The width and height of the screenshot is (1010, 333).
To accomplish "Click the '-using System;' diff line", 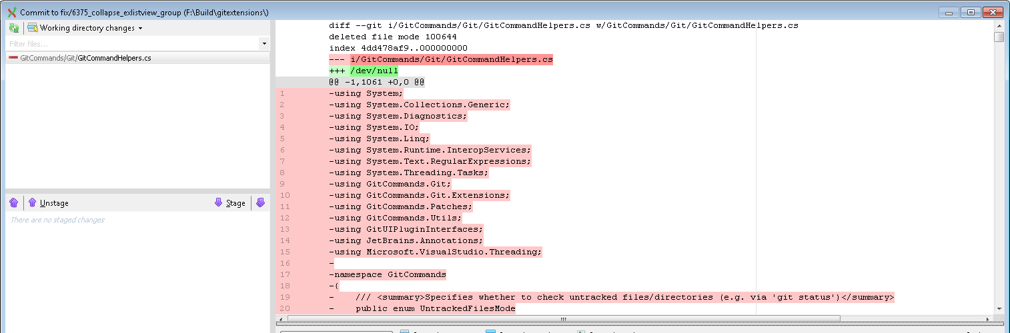I will click(x=366, y=93).
